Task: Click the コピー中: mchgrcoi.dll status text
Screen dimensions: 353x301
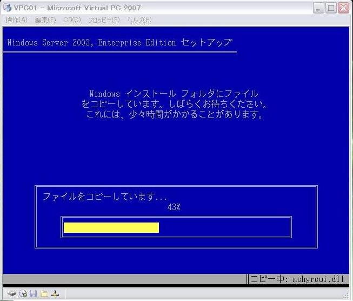Action: pos(297,279)
